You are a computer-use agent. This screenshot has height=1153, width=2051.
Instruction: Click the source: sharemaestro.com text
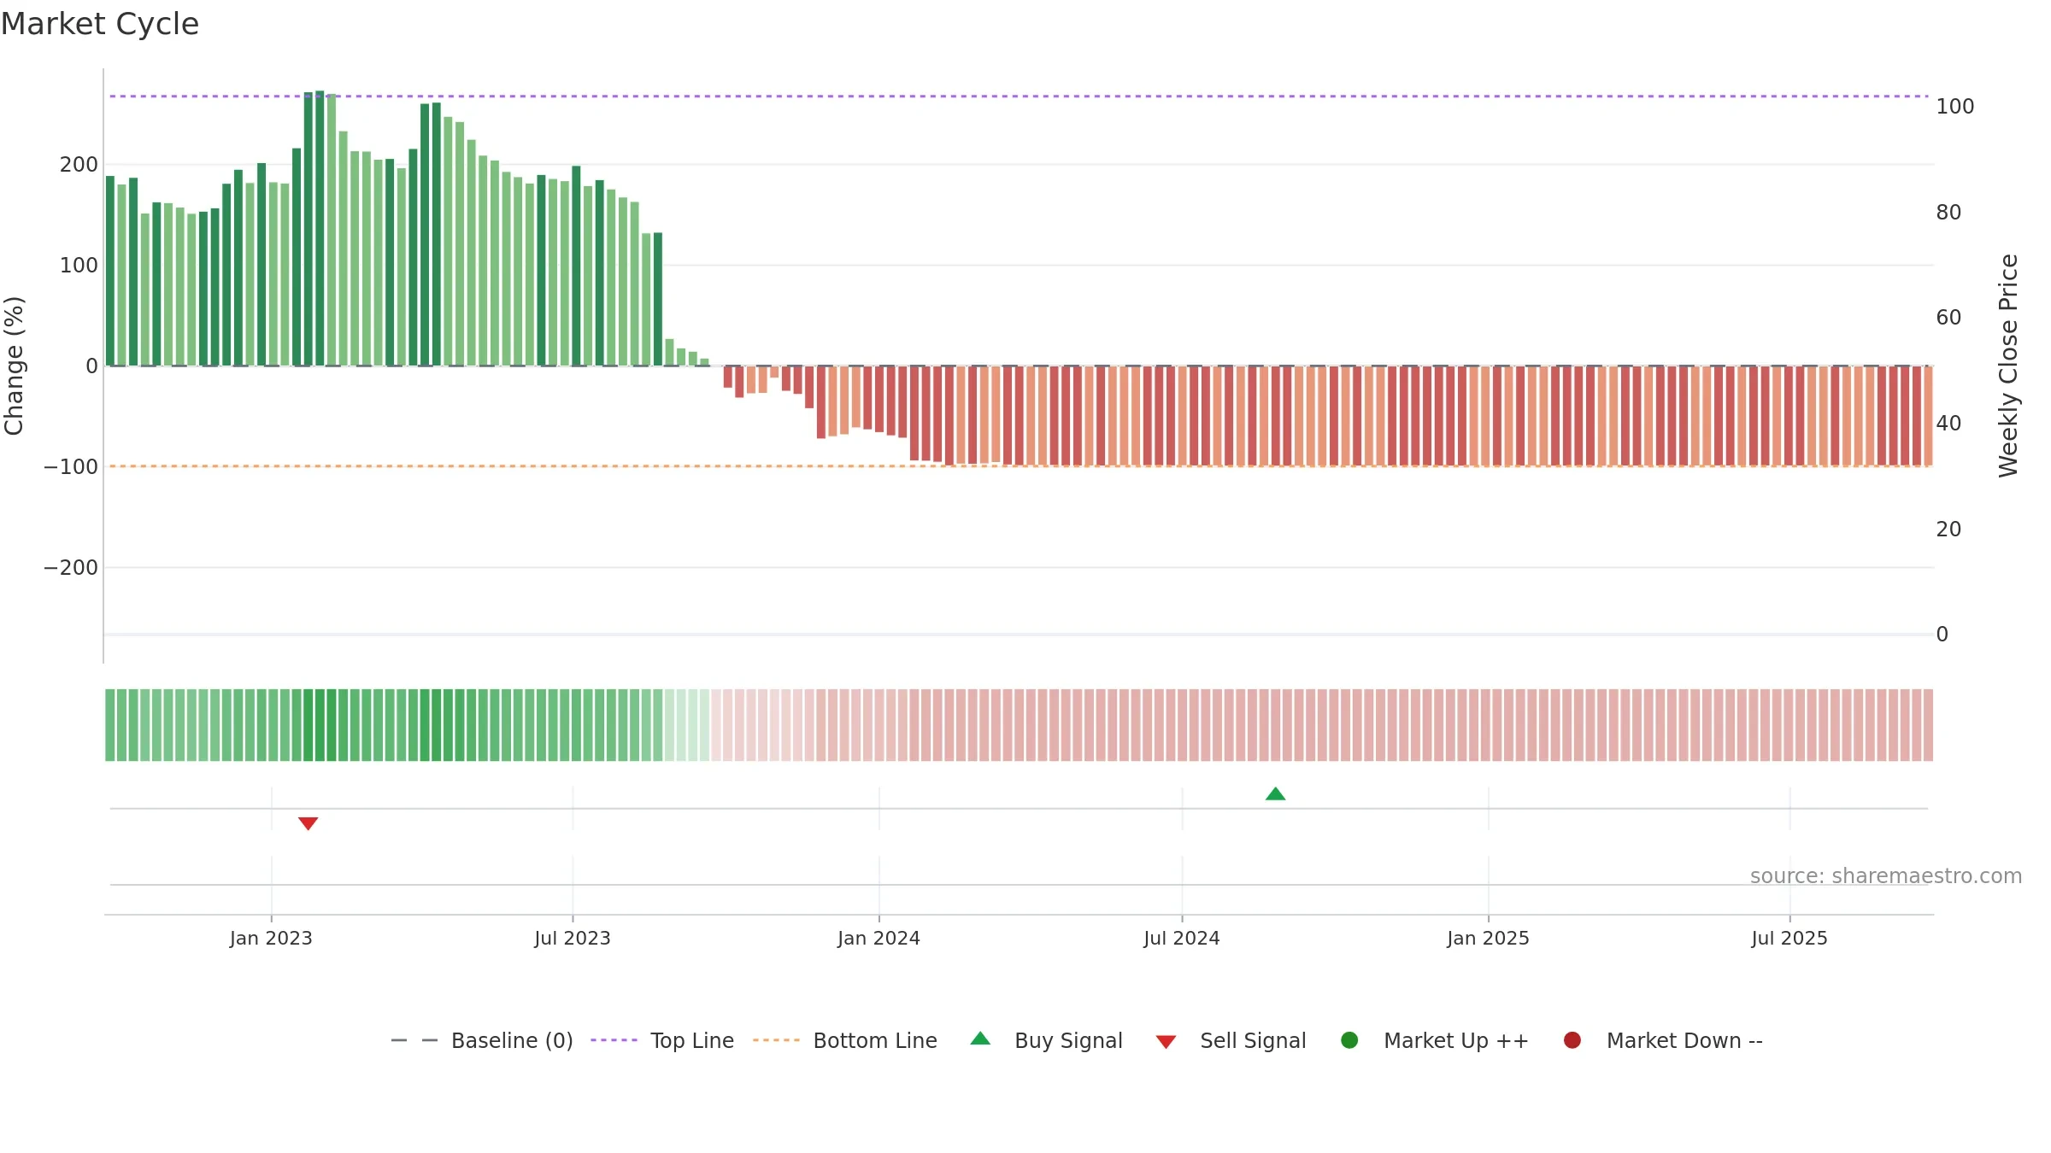pyautogui.click(x=1886, y=876)
